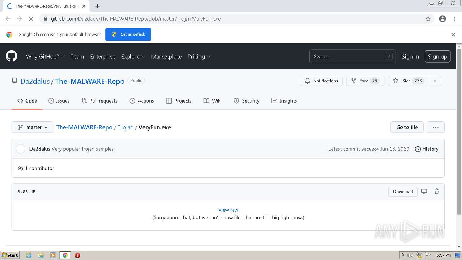Switch to the Code tab

[27, 101]
